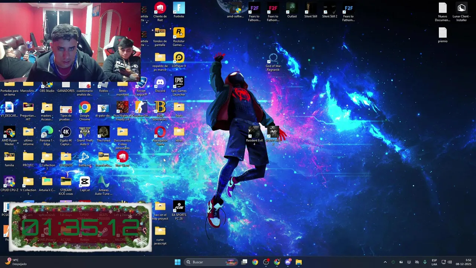
Task: Open the clock showing 5:52
Action: (464, 262)
